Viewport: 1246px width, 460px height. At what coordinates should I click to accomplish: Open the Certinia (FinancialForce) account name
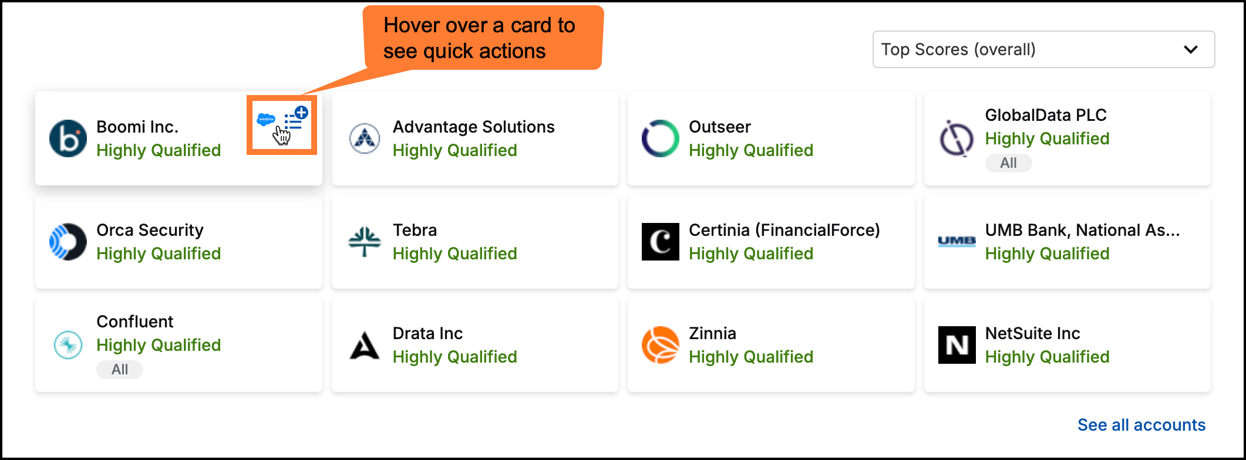pos(784,230)
